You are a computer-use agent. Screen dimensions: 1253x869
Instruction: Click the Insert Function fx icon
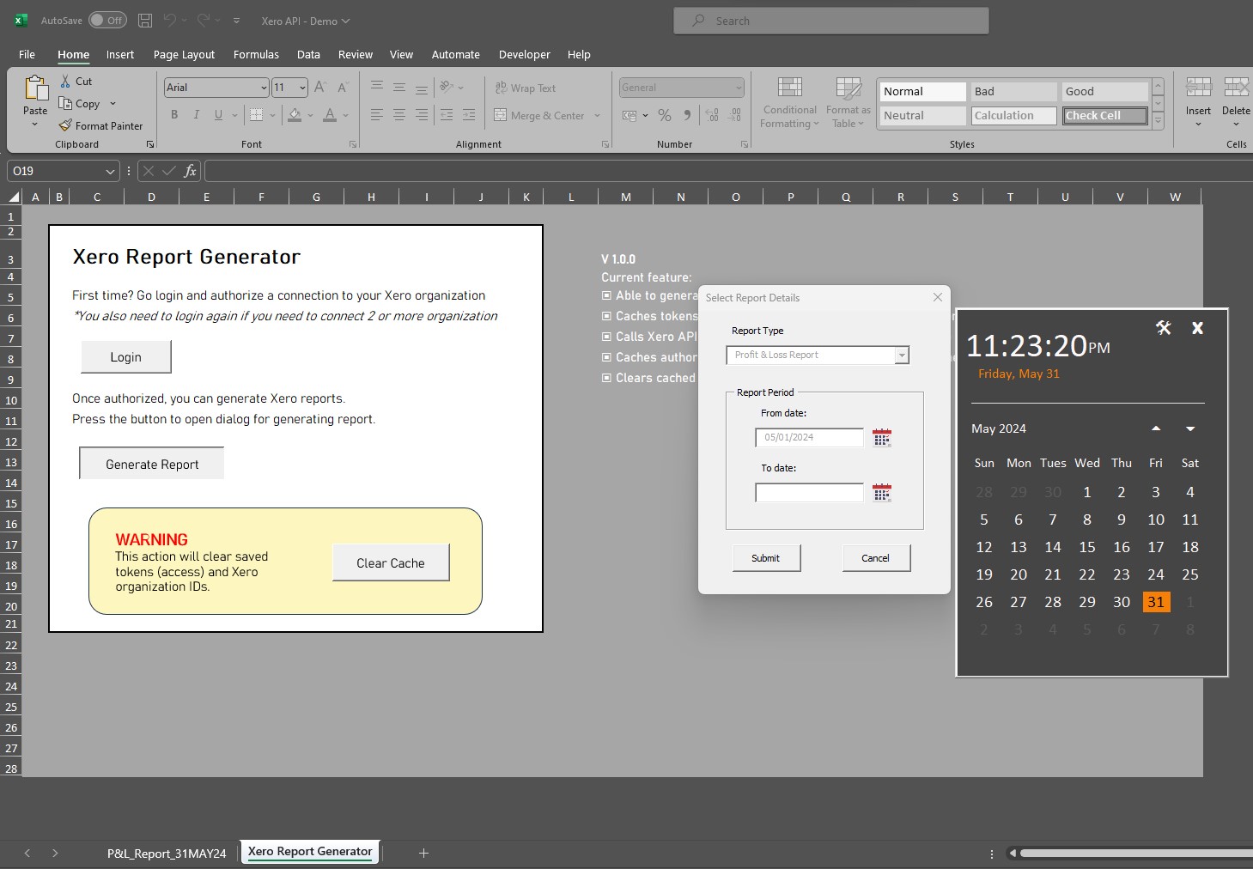tap(190, 171)
